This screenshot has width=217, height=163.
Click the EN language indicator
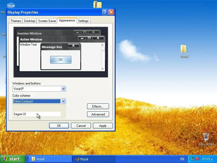182,159
